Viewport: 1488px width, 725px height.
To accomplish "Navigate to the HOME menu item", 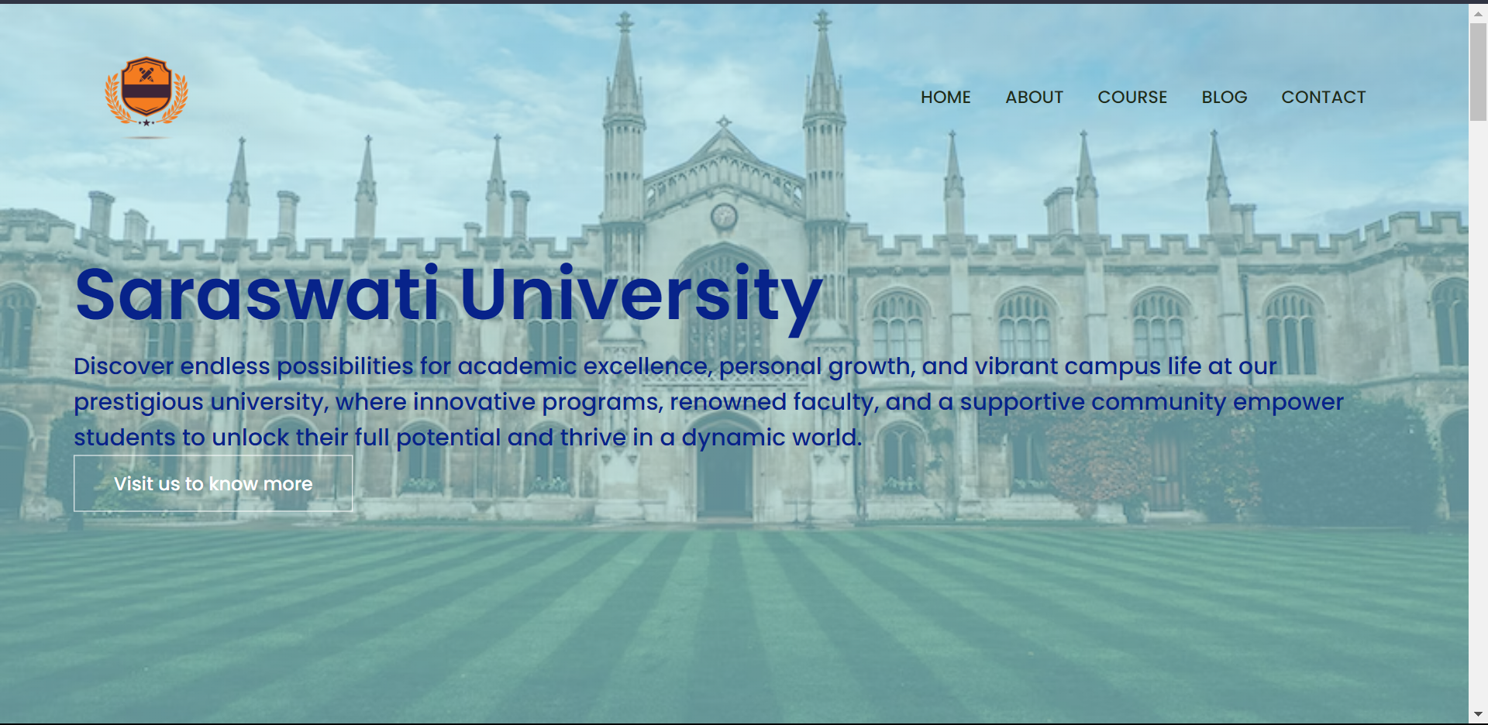I will pyautogui.click(x=945, y=97).
